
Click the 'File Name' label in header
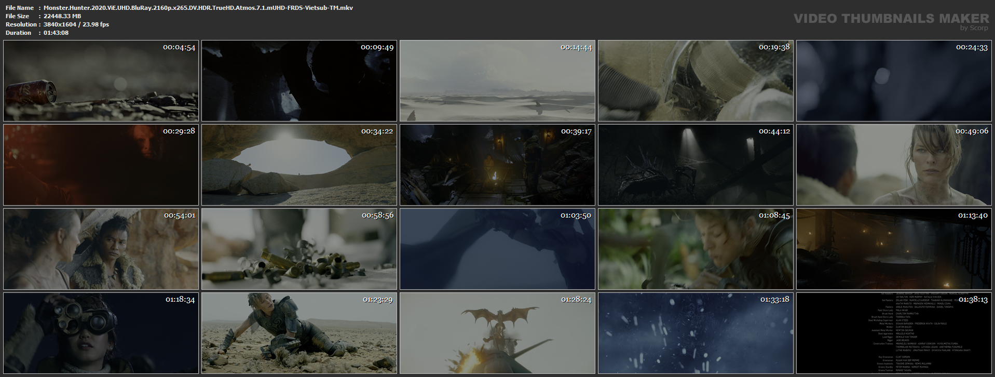click(20, 8)
